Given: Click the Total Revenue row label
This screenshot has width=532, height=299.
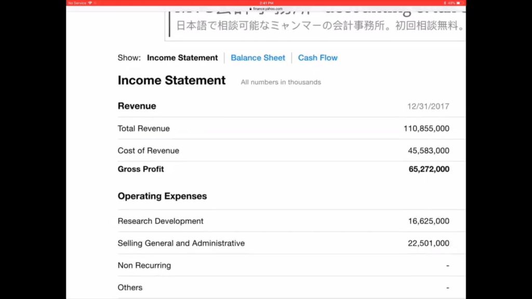Looking at the screenshot, I should (x=143, y=129).
